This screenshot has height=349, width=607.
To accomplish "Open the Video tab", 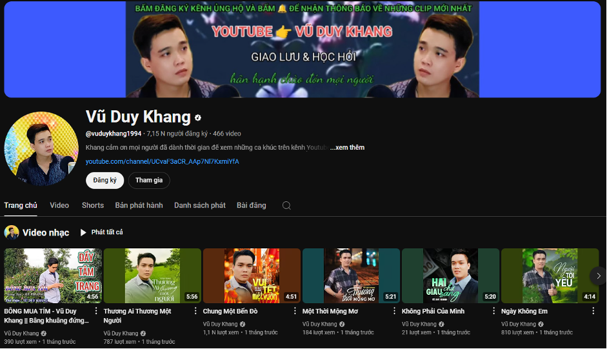I will tap(59, 205).
